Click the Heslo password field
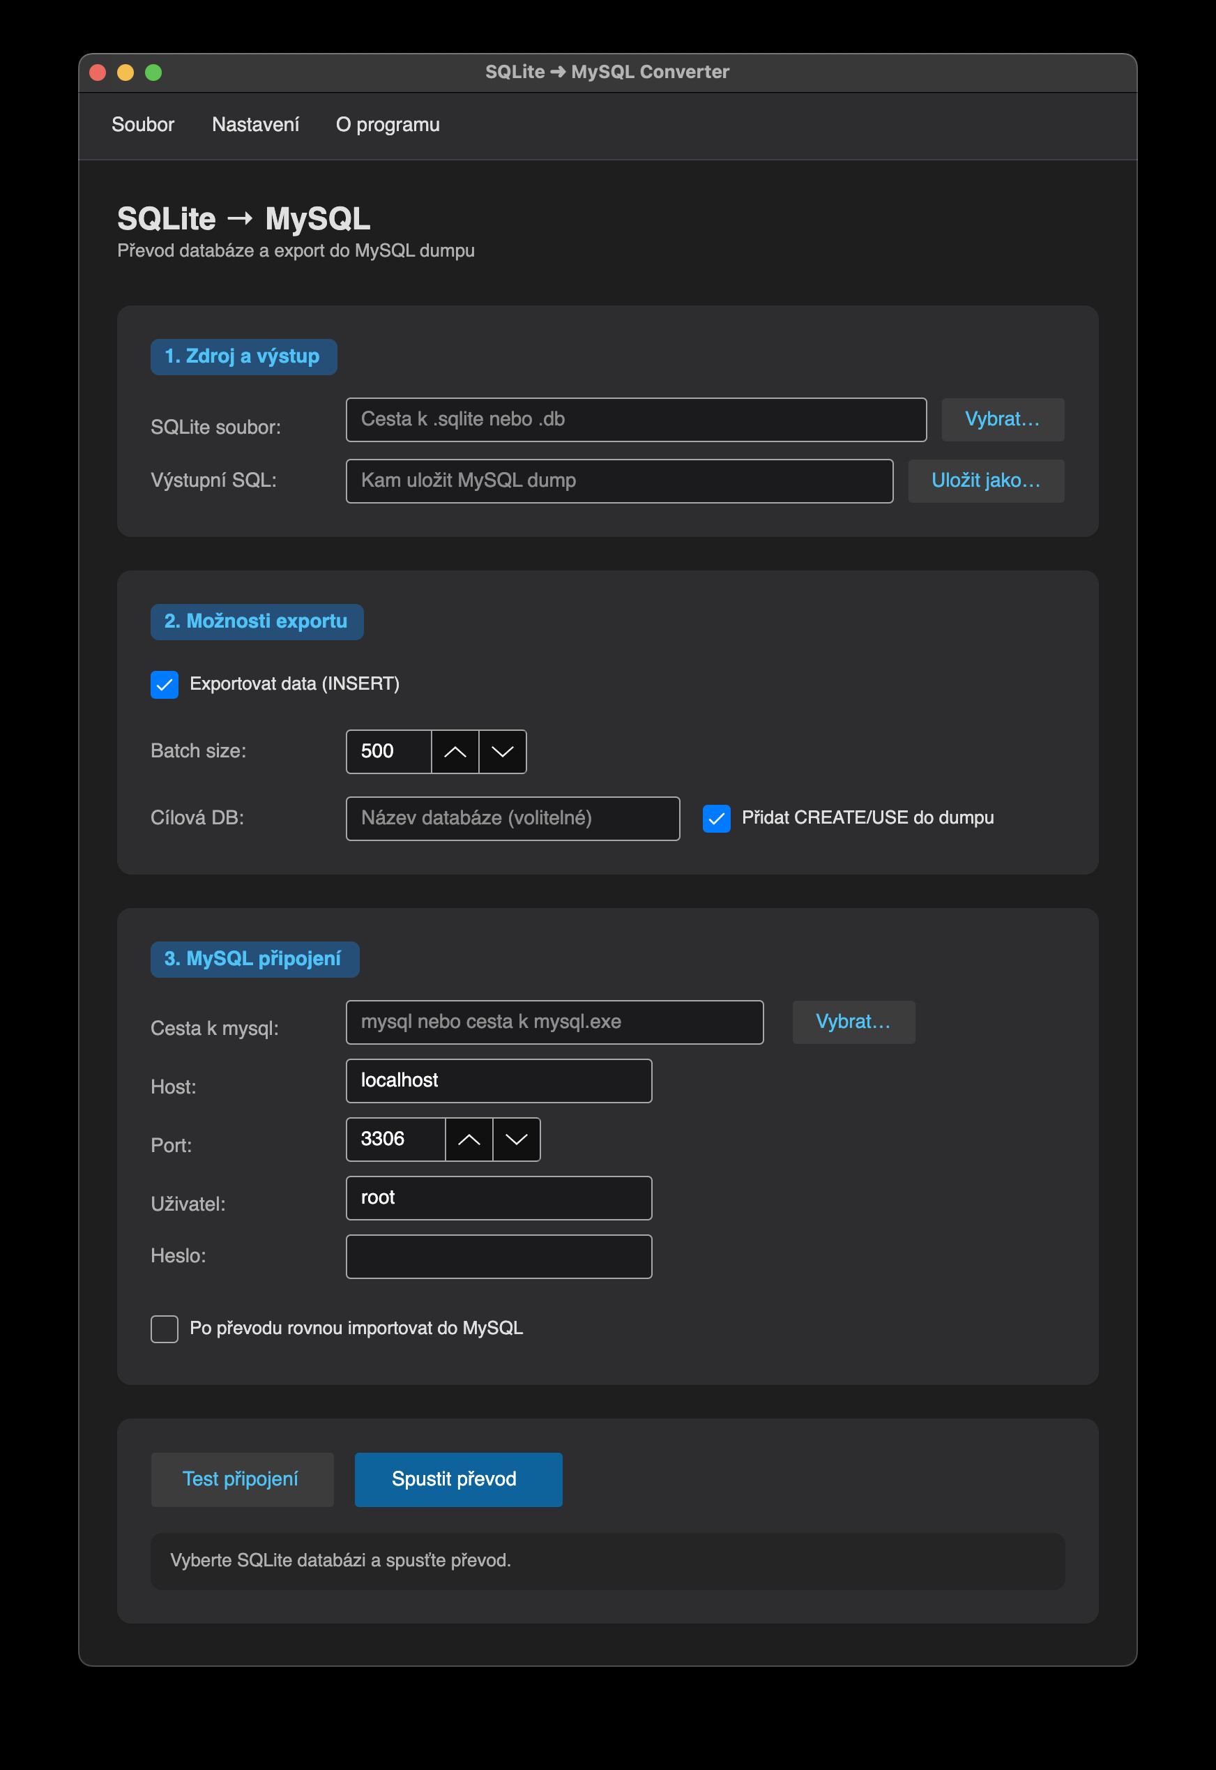This screenshot has height=1770, width=1216. 499,1257
